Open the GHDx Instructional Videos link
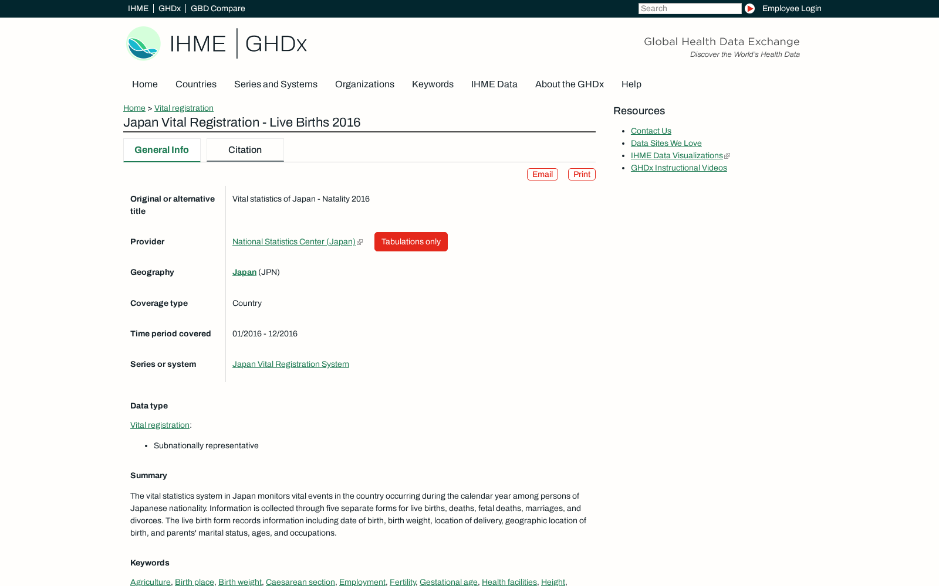The width and height of the screenshot is (939, 586). (679, 168)
